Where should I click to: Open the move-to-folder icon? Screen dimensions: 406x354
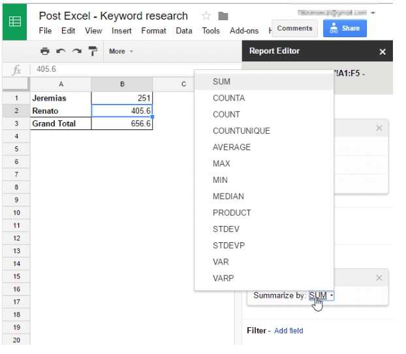click(223, 16)
